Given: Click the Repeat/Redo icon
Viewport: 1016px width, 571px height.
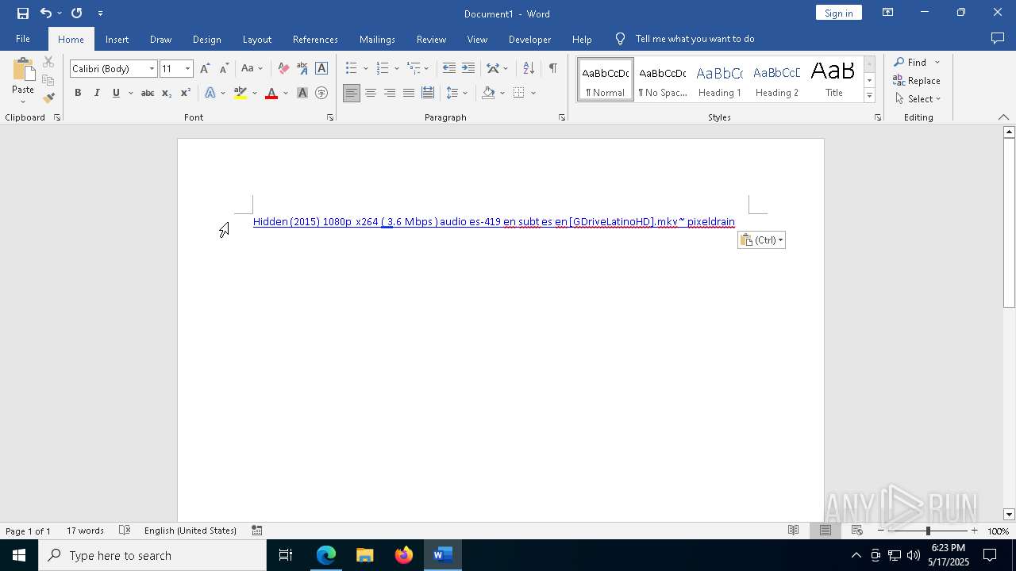Looking at the screenshot, I should pos(77,13).
